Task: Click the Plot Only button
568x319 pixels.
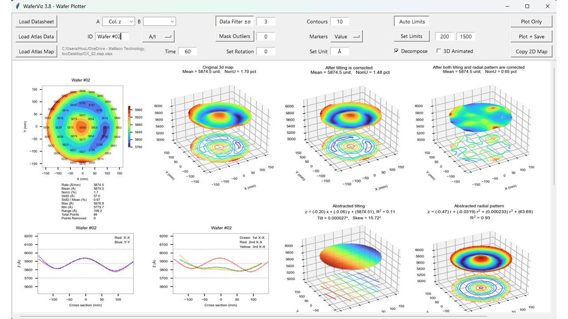Action: (x=532, y=22)
